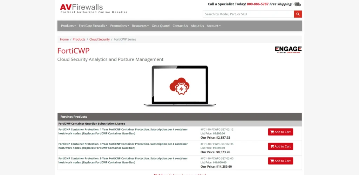Image resolution: width=359 pixels, height=175 pixels.
Task: Open the 1 Year FortiCNP Container Protection product
Action: (x=123, y=131)
